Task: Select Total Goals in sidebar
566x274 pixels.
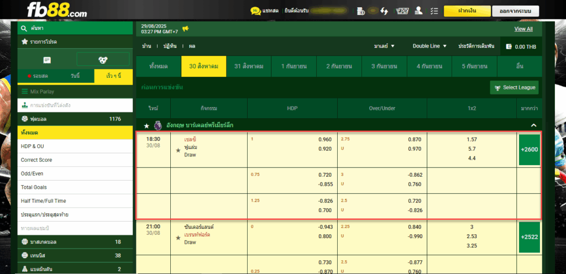Action: [x=75, y=187]
